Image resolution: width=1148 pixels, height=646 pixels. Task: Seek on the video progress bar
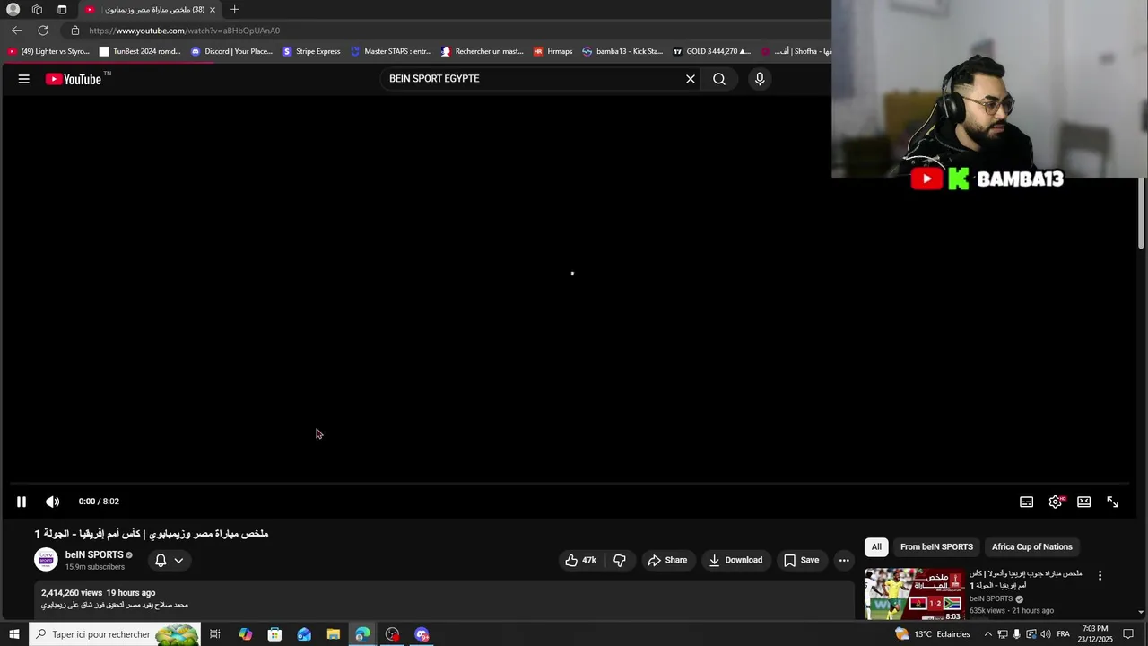[x=569, y=484]
